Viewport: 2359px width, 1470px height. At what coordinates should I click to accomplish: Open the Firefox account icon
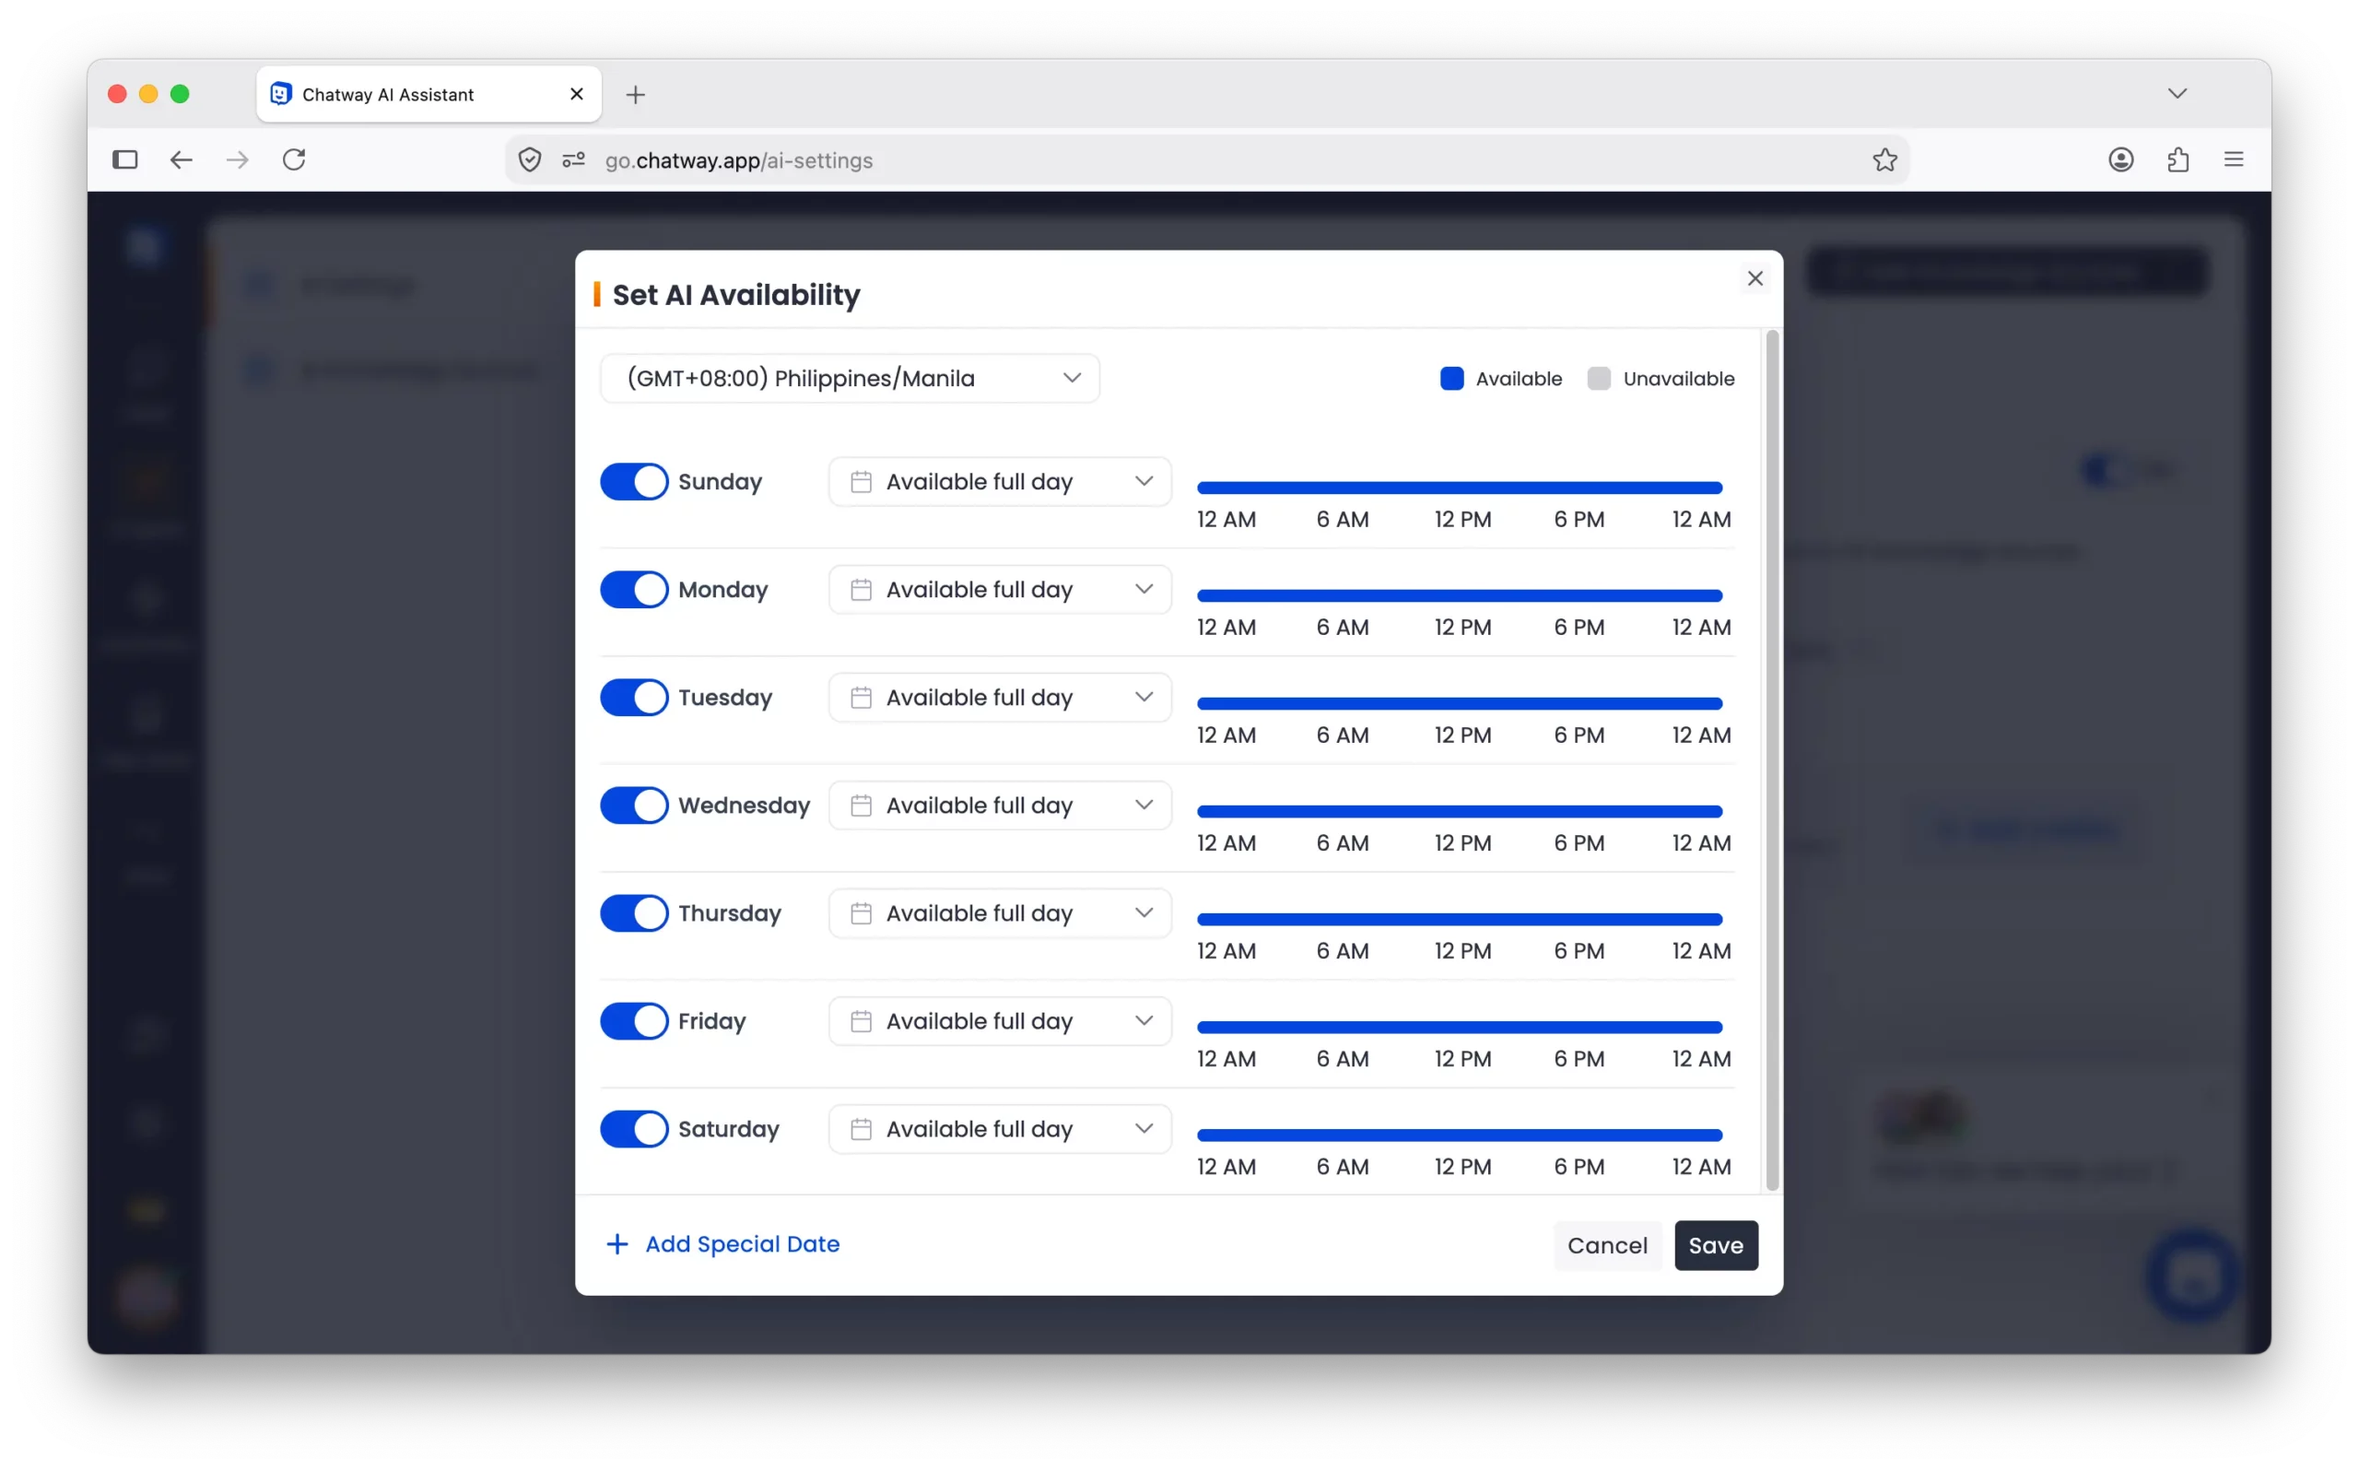[x=2121, y=159]
